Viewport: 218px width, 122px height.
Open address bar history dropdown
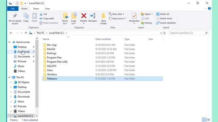[161, 33]
